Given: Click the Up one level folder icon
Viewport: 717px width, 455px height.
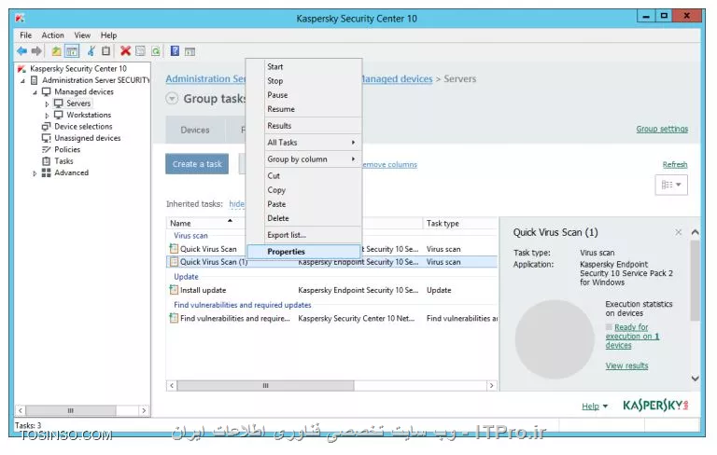Looking at the screenshot, I should [56, 51].
